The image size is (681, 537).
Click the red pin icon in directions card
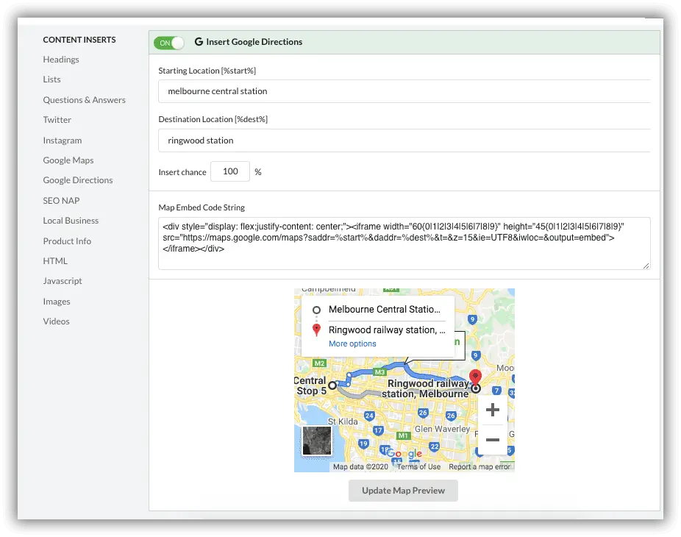(x=317, y=330)
